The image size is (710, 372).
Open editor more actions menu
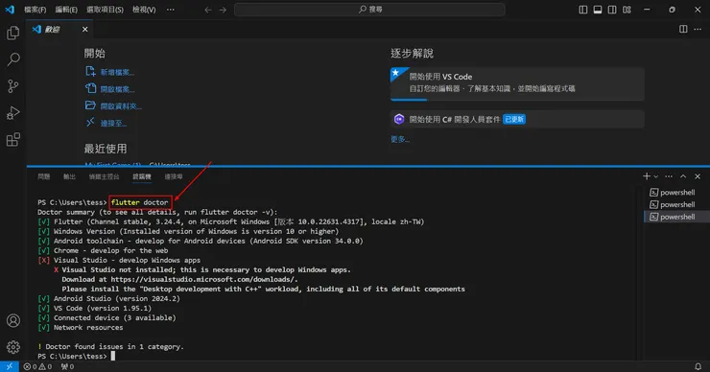(698, 29)
